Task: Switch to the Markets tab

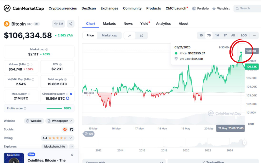Action: tap(109, 24)
